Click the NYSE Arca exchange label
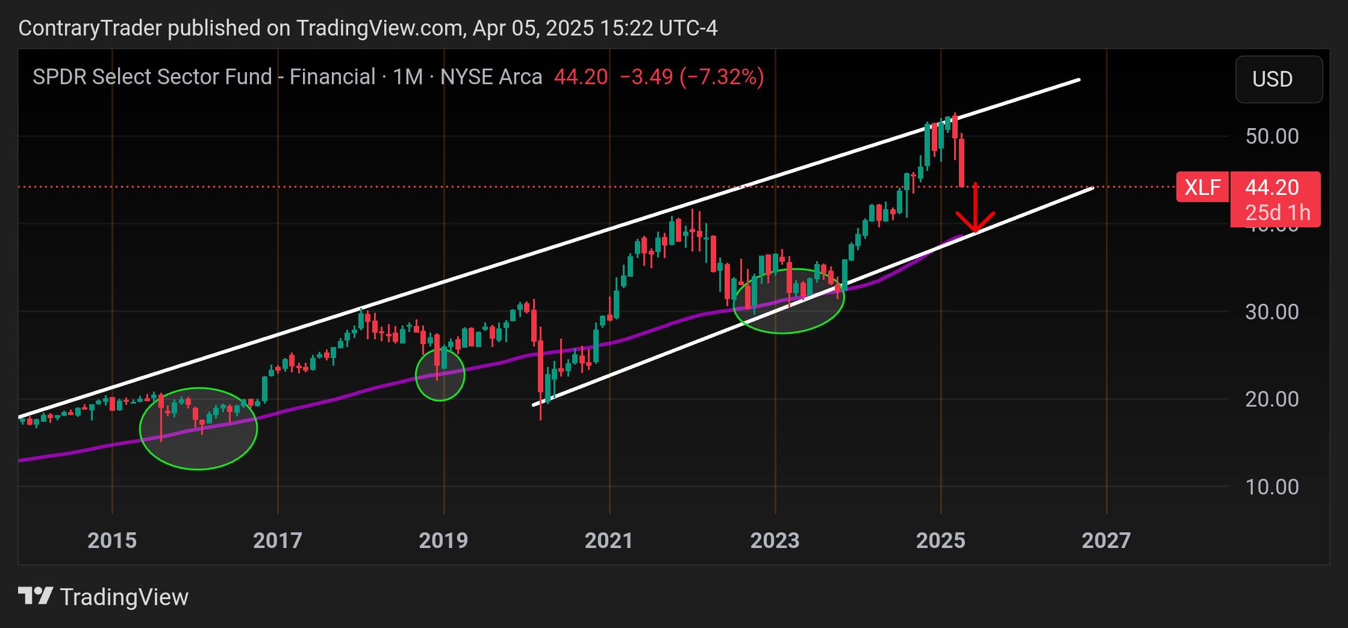The width and height of the screenshot is (1348, 628). click(491, 77)
